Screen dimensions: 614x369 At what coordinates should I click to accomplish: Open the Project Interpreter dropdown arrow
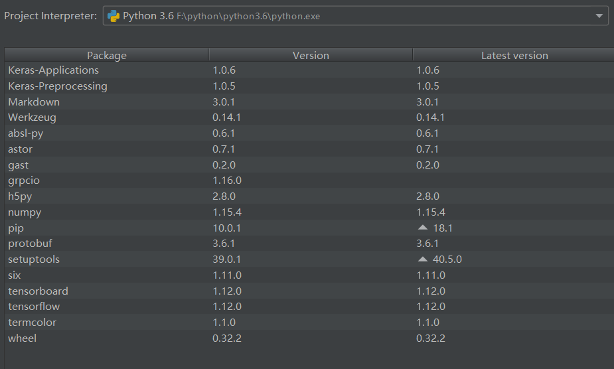(x=599, y=16)
